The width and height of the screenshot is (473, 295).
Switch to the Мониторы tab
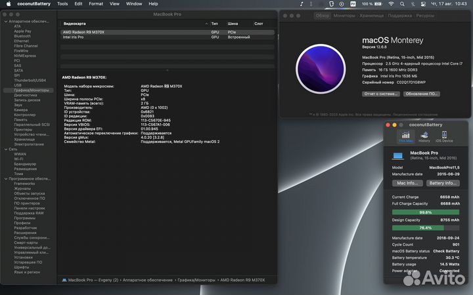(x=344, y=15)
